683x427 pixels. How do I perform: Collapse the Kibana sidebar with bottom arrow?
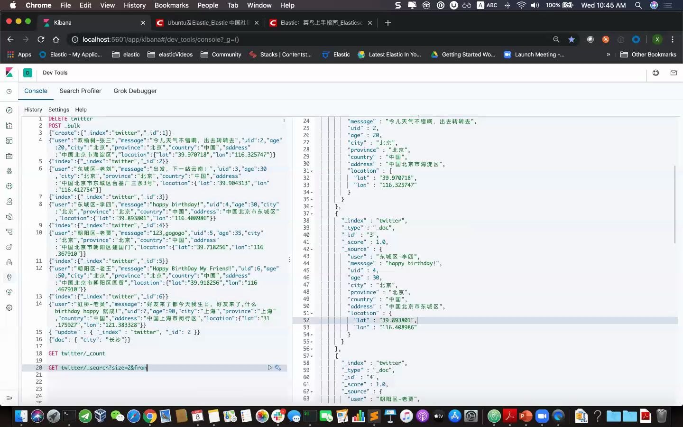(9, 398)
